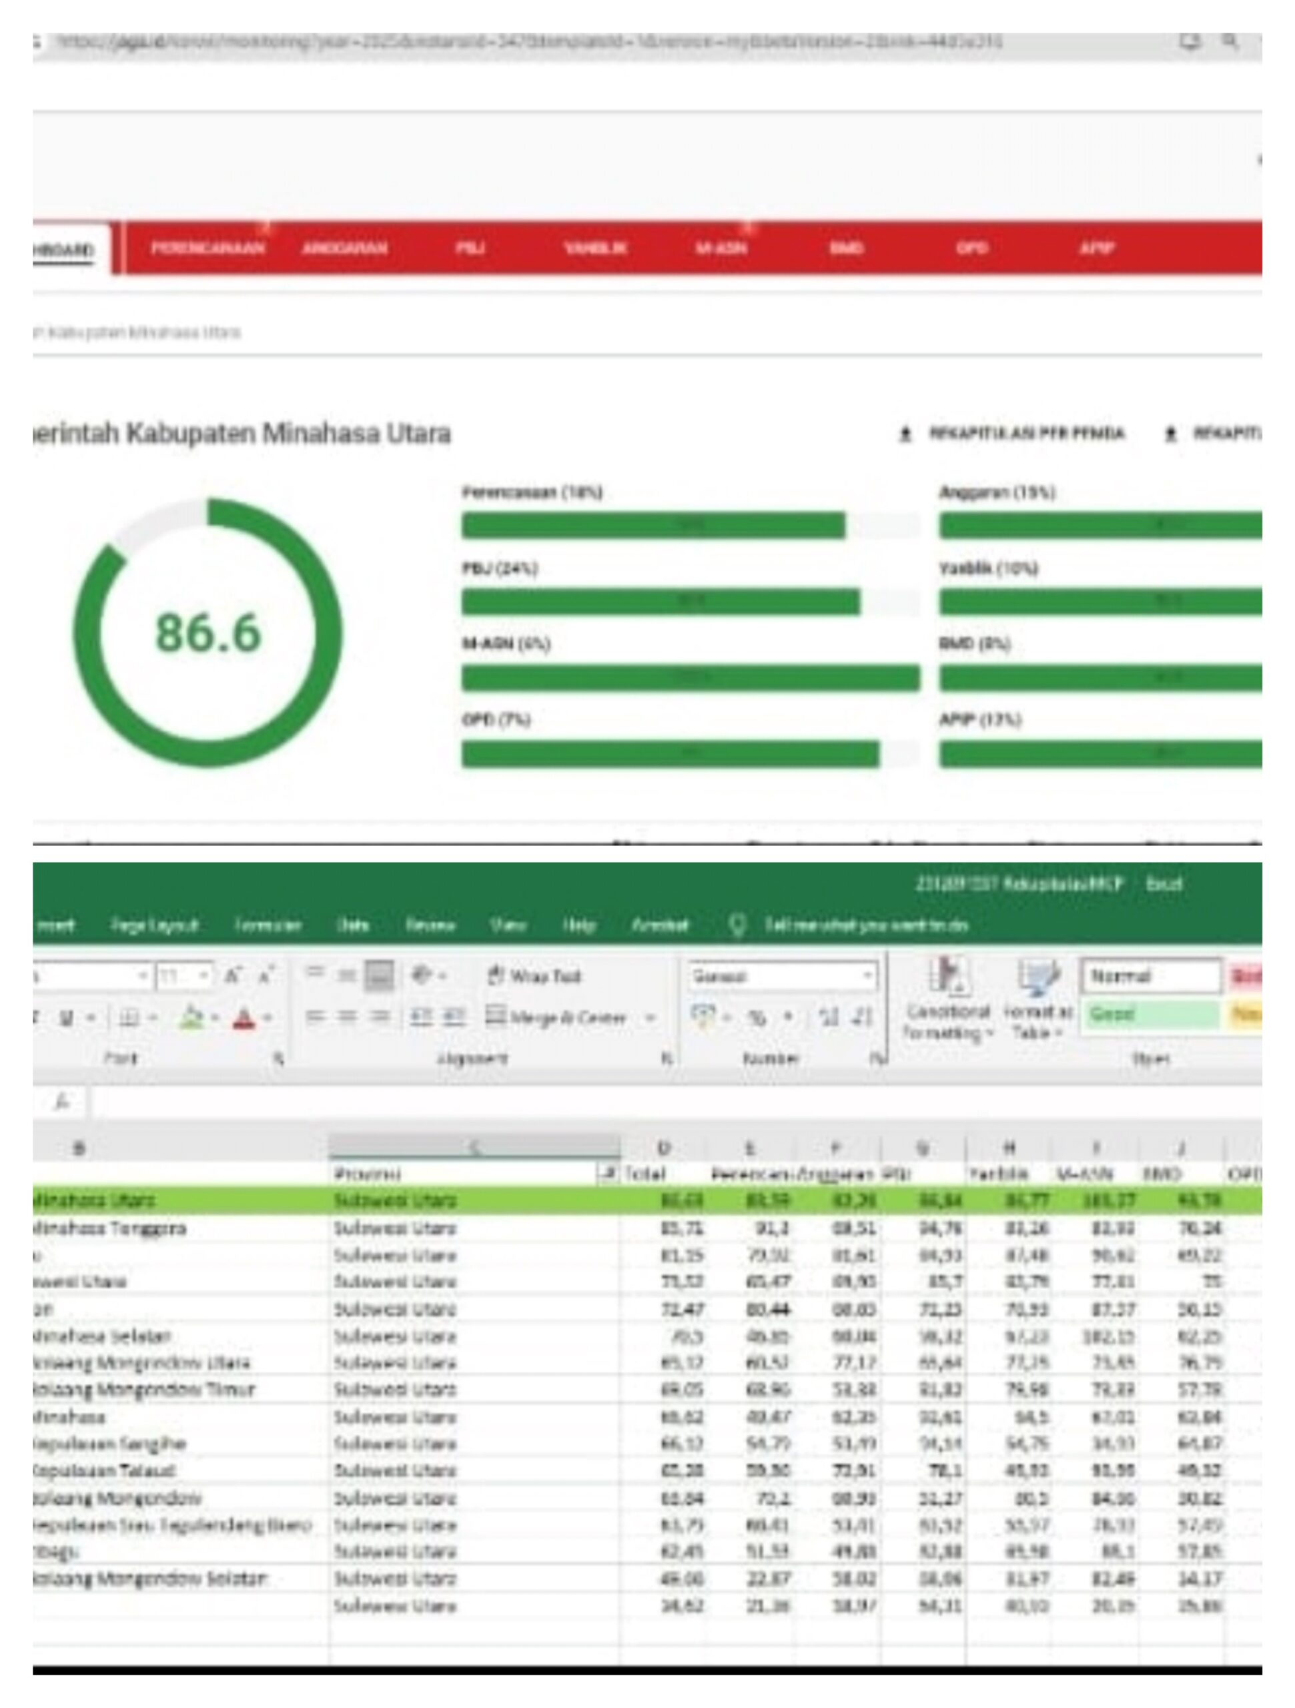
Task: Click the percent style icon
Action: [x=756, y=1017]
